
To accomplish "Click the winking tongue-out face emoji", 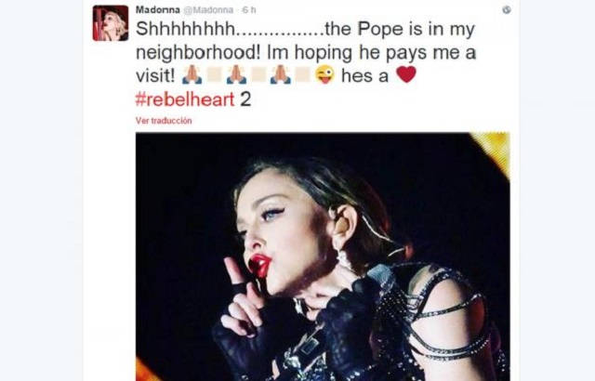I will coord(324,74).
